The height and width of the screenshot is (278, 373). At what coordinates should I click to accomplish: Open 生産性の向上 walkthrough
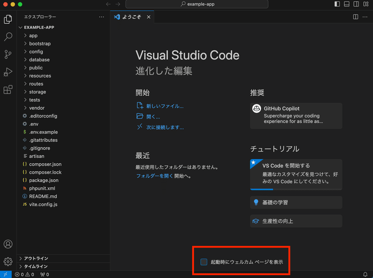[x=296, y=221]
